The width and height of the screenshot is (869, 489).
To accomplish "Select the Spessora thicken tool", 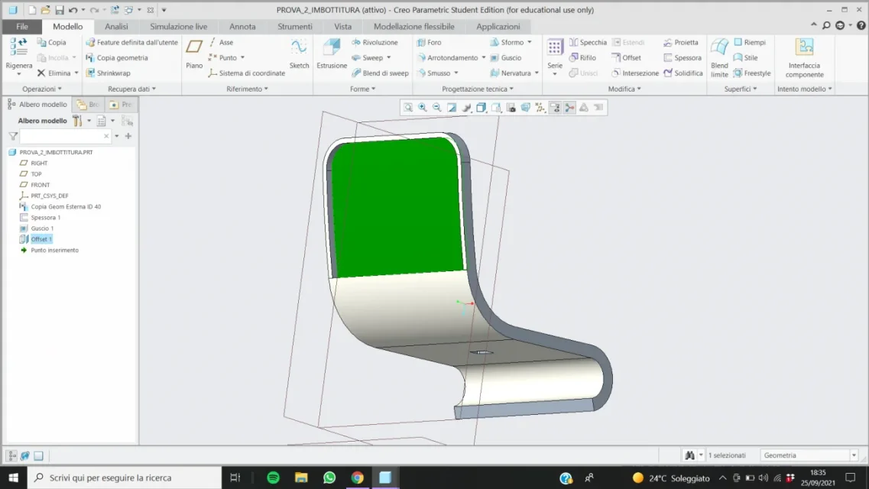I will (x=683, y=57).
